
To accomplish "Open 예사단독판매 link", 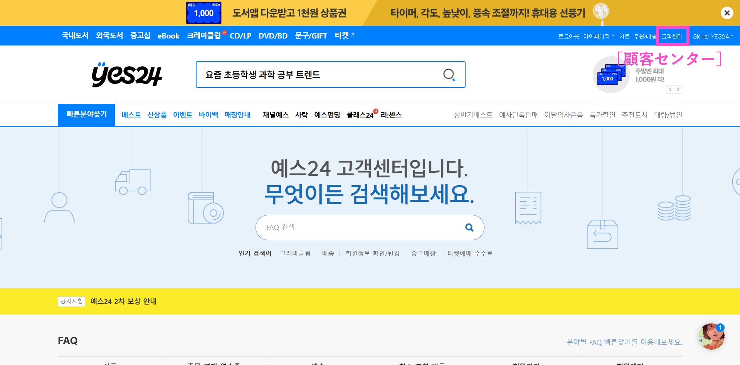I will (518, 115).
